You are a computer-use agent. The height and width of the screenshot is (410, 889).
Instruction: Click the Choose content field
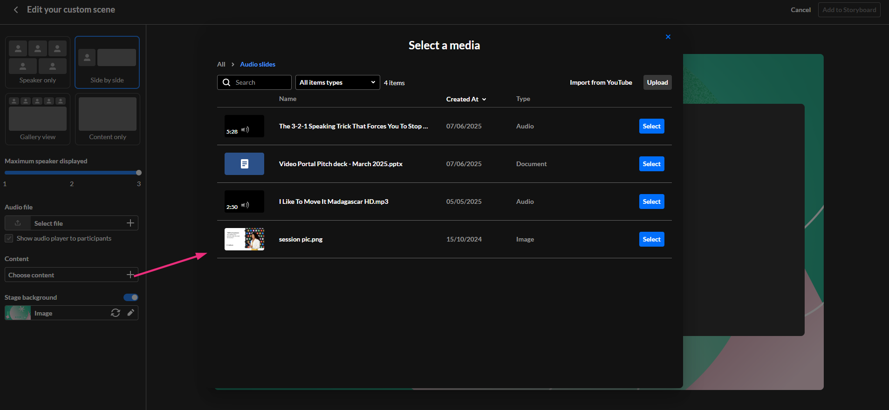pyautogui.click(x=71, y=275)
